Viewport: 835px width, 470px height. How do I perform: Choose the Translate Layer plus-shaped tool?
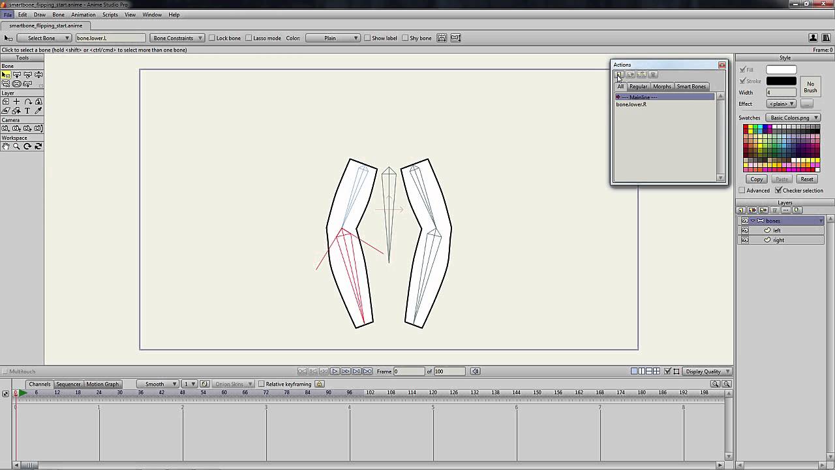(x=17, y=102)
